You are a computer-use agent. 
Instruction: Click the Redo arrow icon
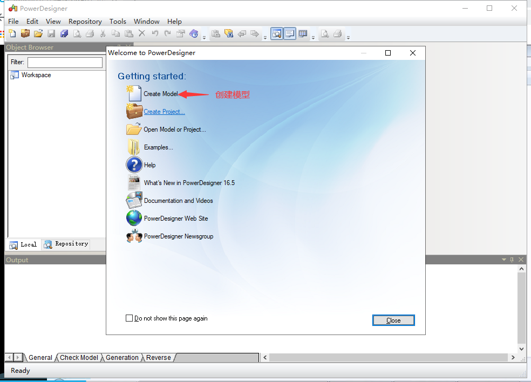(168, 33)
